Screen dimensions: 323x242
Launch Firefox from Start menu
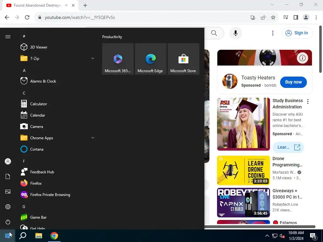pyautogui.click(x=58, y=183)
